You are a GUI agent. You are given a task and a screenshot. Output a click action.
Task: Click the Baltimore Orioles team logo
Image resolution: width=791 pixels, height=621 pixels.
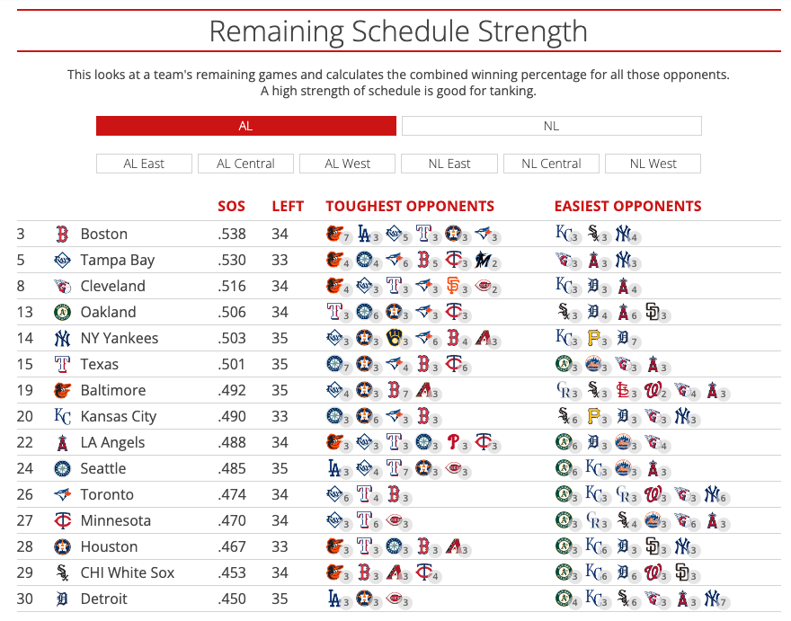tap(62, 391)
